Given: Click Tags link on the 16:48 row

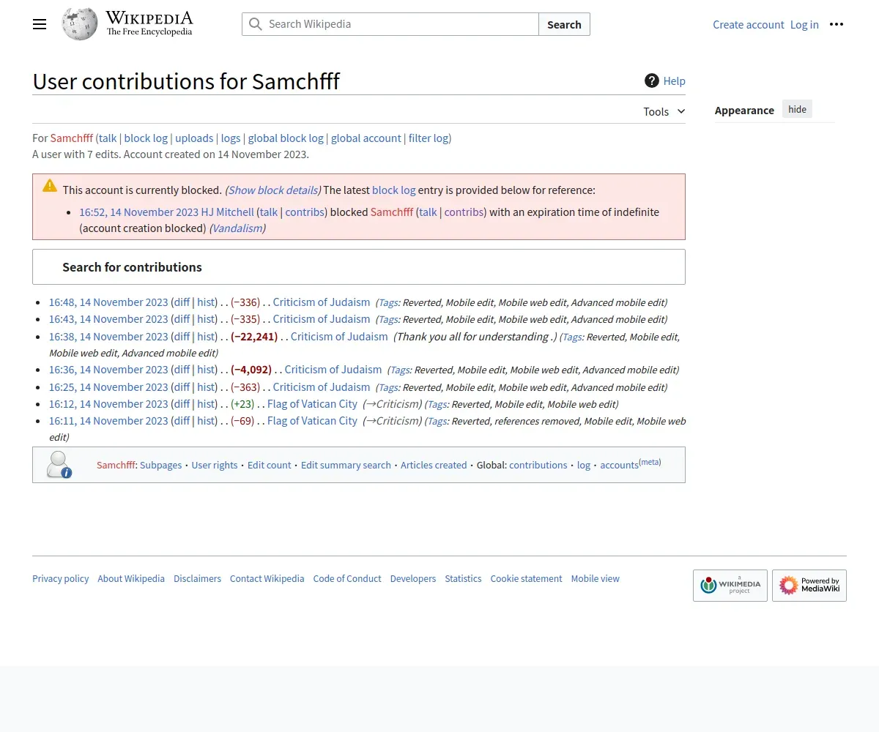Looking at the screenshot, I should tap(388, 302).
